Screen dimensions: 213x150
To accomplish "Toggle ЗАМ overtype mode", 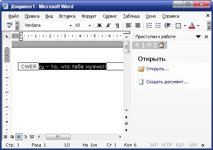I will pyautogui.click(x=193, y=145).
